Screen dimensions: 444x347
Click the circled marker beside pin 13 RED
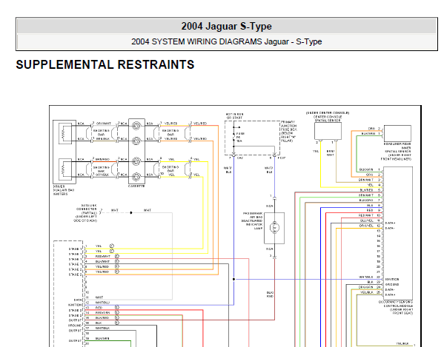coord(117,307)
